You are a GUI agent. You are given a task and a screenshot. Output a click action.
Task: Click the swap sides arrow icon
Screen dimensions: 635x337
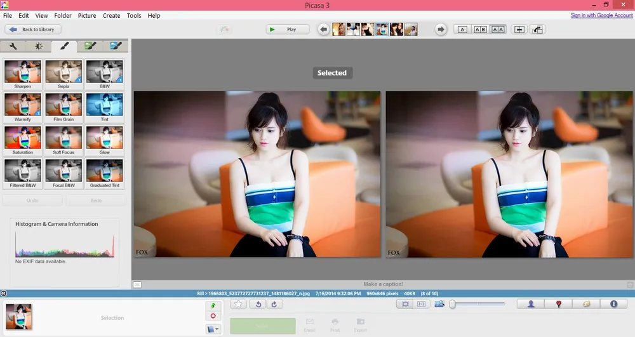pos(537,30)
